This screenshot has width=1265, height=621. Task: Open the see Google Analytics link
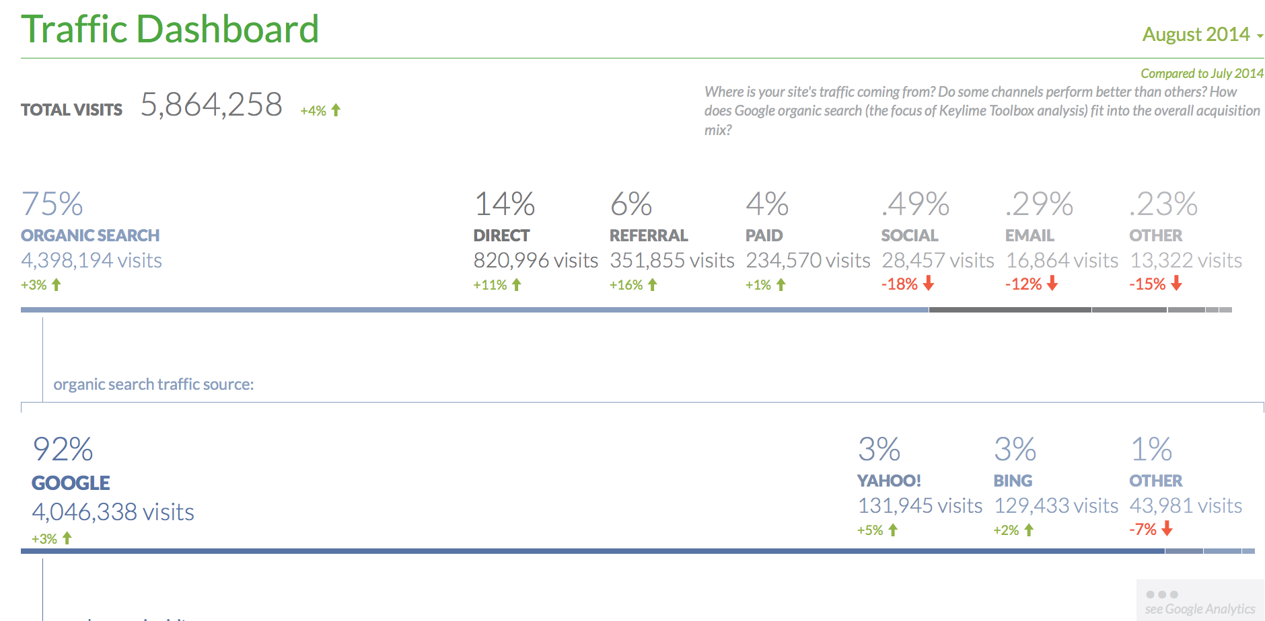(x=1200, y=609)
